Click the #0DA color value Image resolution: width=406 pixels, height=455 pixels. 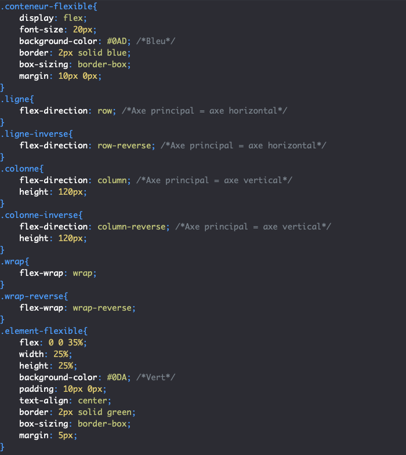point(117,377)
